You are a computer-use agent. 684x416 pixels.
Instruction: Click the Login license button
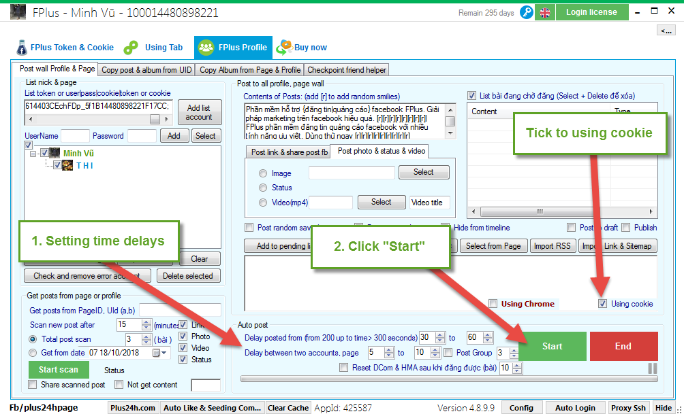pos(591,12)
